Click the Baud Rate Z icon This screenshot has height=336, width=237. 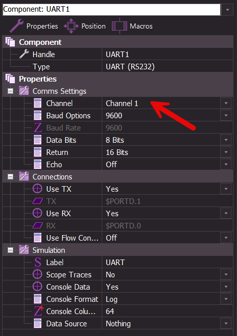[x=38, y=128]
